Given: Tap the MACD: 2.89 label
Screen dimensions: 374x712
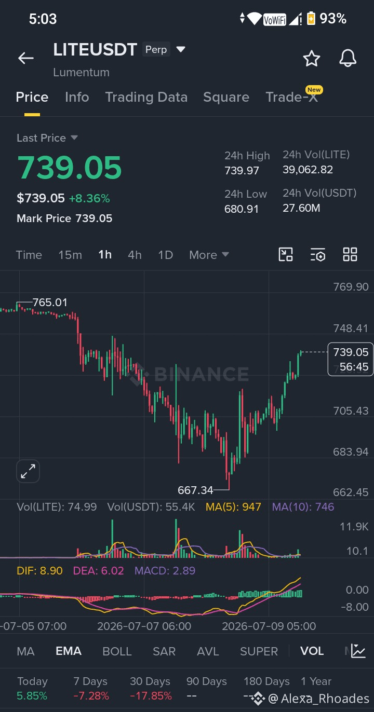Looking at the screenshot, I should pos(165,571).
